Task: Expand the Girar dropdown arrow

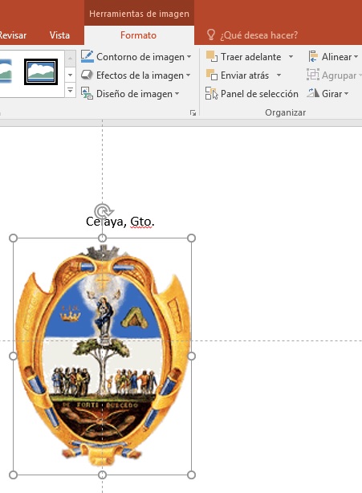Action: (x=346, y=94)
